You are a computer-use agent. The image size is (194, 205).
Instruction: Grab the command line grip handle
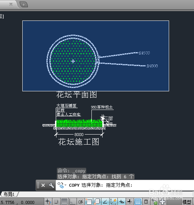point(38,185)
